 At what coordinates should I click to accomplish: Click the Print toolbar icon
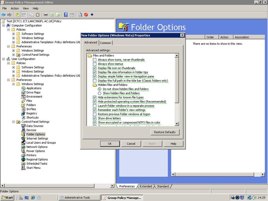46,15
